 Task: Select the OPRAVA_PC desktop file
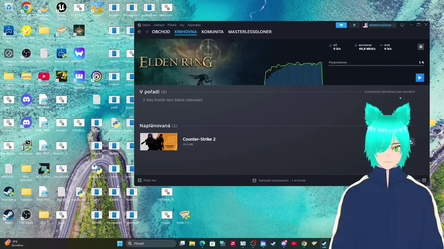pyautogui.click(x=167, y=194)
